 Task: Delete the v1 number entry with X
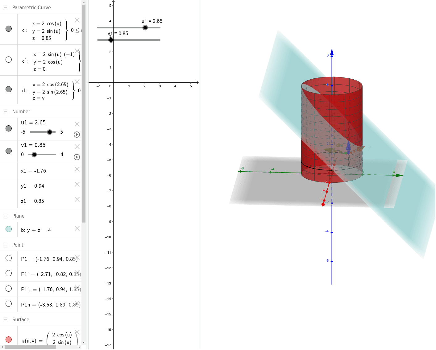(77, 147)
